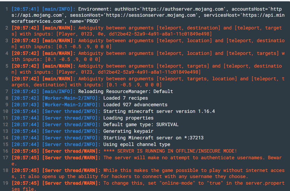Click [Server thread/WARN] tag on line 16
The height and width of the screenshot is (191, 290).
point(71,151)
